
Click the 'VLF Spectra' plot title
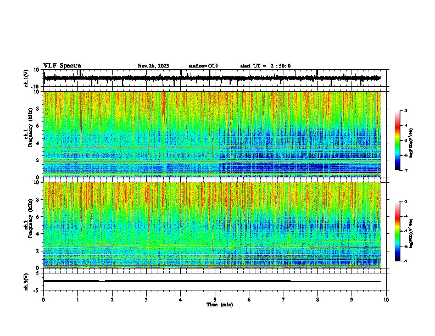62,66
